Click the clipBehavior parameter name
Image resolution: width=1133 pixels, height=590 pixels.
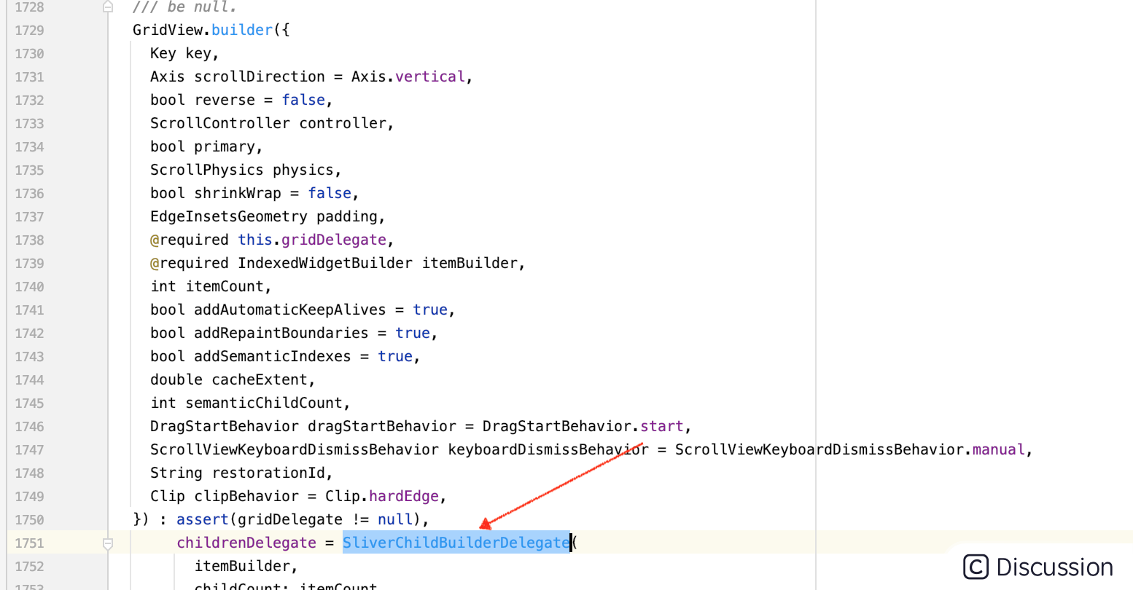246,496
